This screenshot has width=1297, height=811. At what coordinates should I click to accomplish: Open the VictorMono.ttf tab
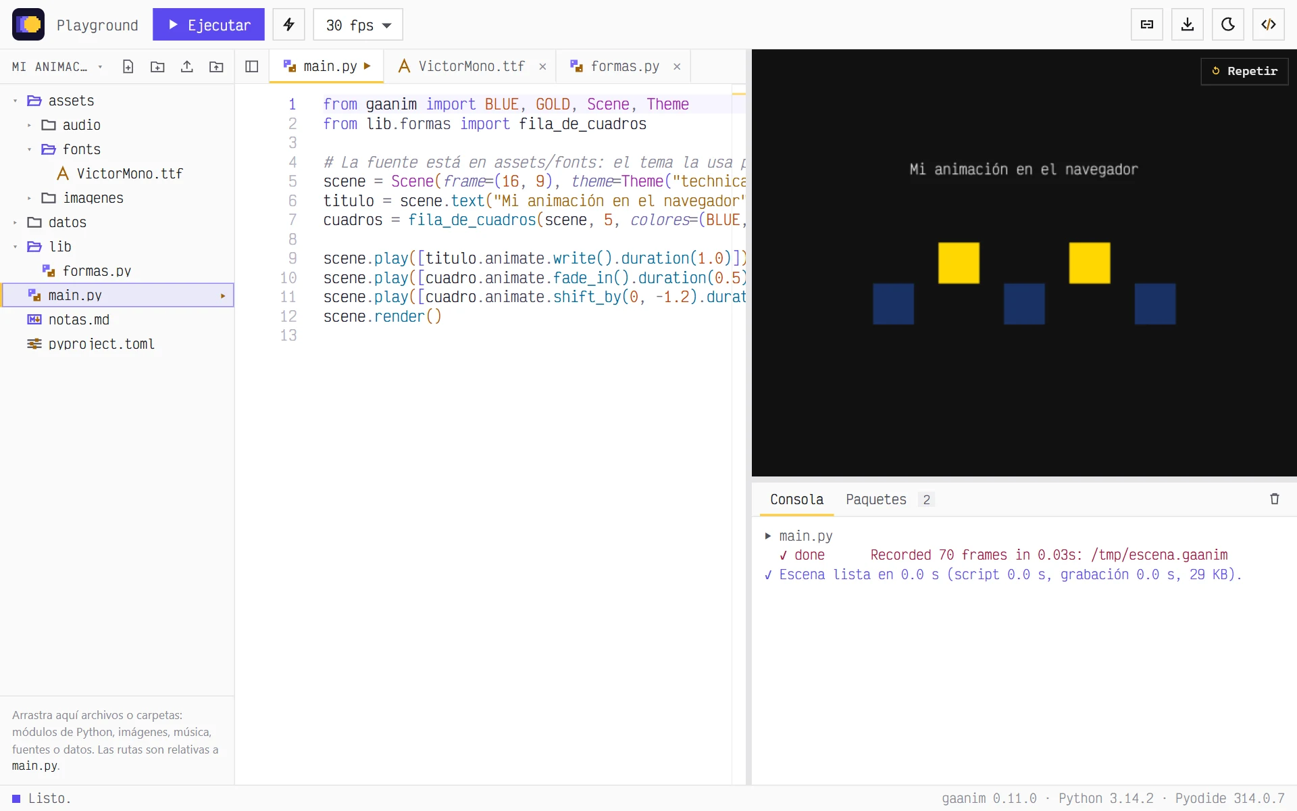[x=471, y=66]
